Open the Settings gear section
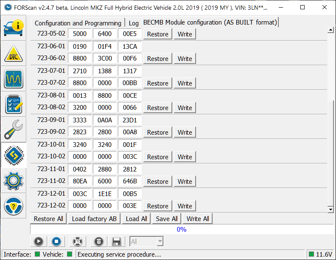Image resolution: width=336 pixels, height=260 pixels. [13, 181]
